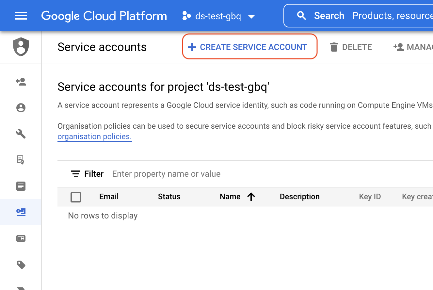
Task: Click the DELETE button
Action: coord(351,47)
